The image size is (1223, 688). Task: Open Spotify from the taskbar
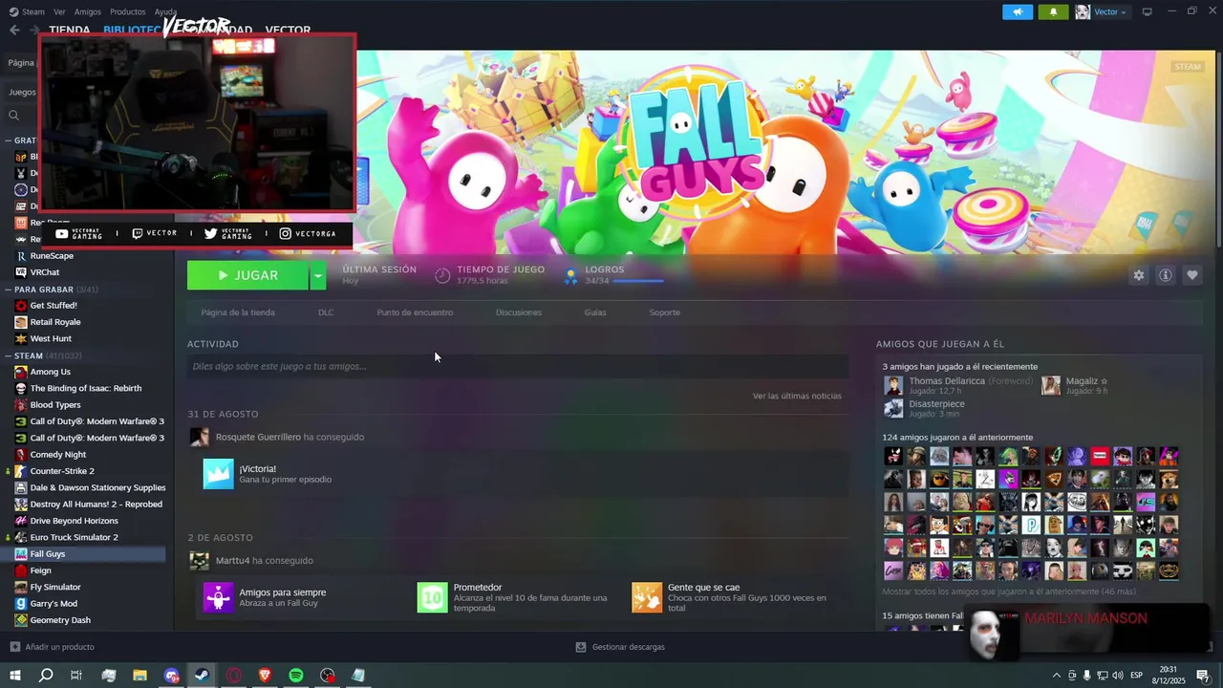tap(296, 676)
